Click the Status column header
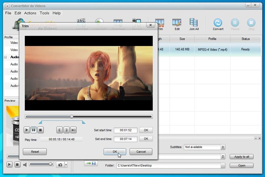The image size is (265, 177). point(246,39)
